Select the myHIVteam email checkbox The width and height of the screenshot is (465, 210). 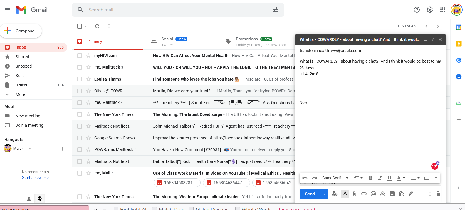click(x=80, y=56)
